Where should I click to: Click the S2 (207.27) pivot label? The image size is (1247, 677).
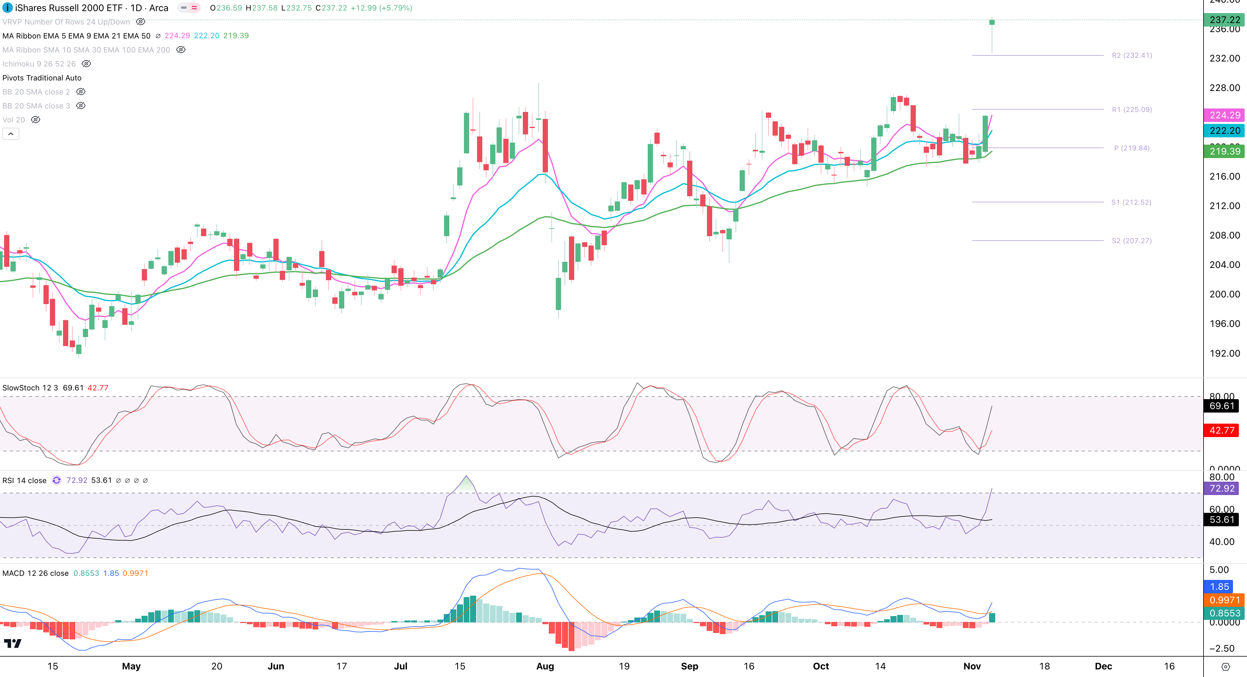coord(1132,241)
